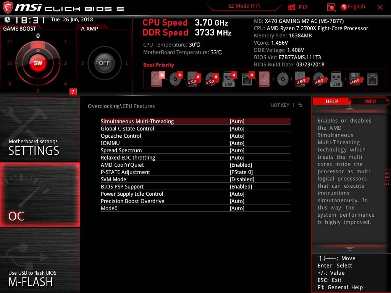Screen dimensions: 391x293
Task: Select the highlighted UEFI hard disk boot device
Action: pyautogui.click(x=158, y=79)
